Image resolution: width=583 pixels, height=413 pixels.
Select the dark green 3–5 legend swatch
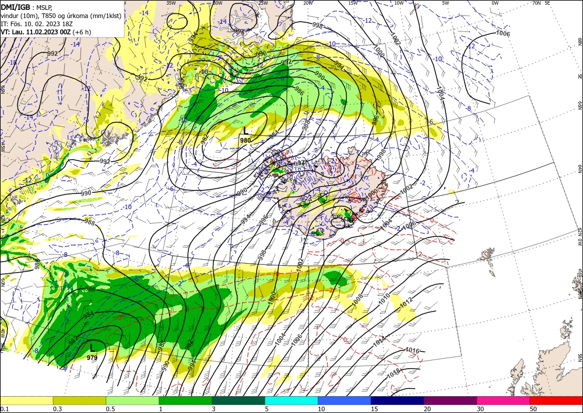coord(238,400)
